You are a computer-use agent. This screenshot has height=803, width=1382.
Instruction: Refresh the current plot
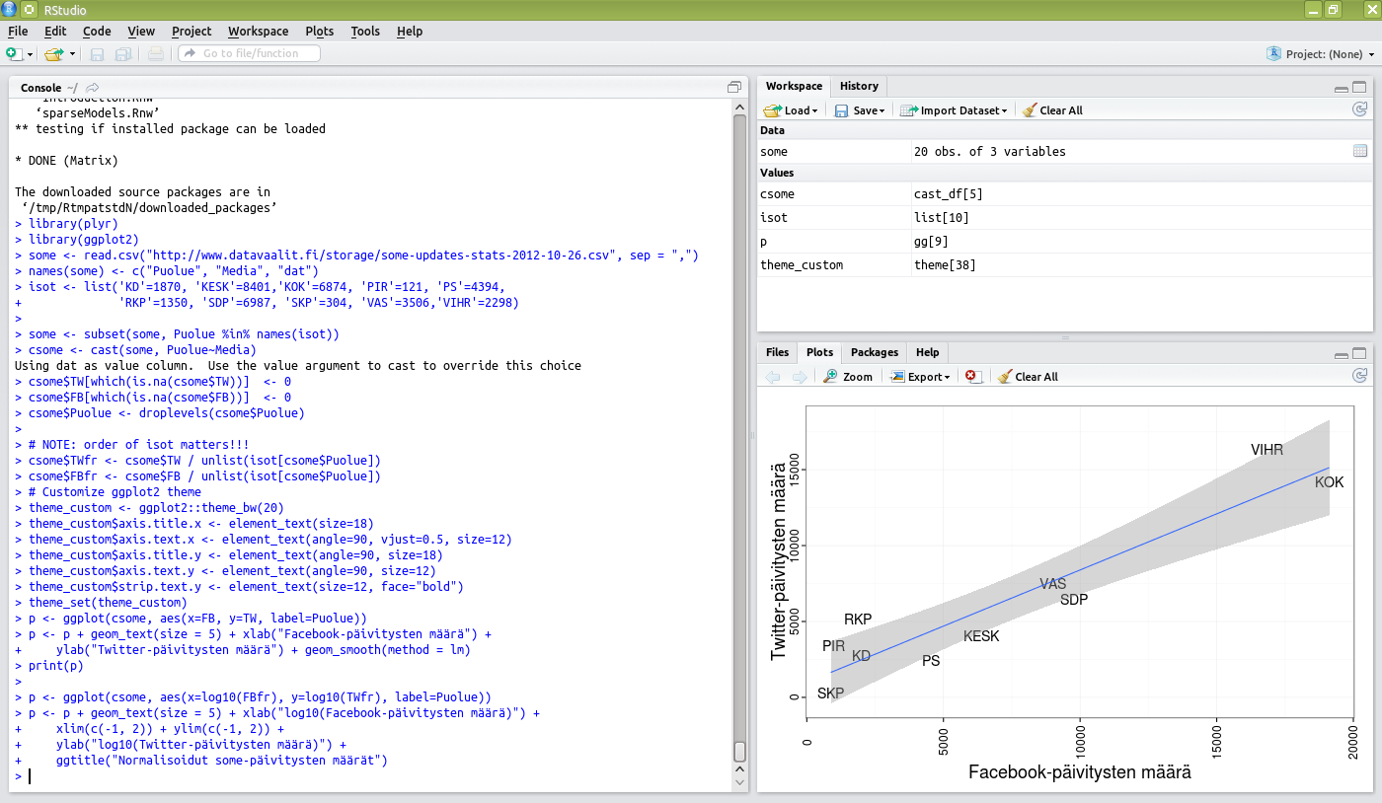1359,376
